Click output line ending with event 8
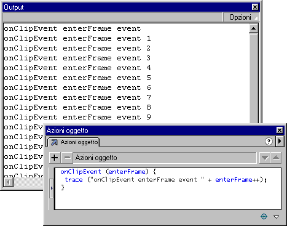Image resolution: width=287 pixels, height=226 pixels. point(77,107)
